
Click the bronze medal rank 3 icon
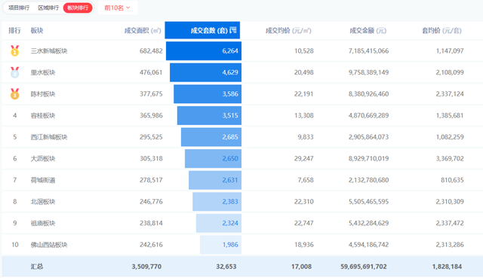(15, 93)
